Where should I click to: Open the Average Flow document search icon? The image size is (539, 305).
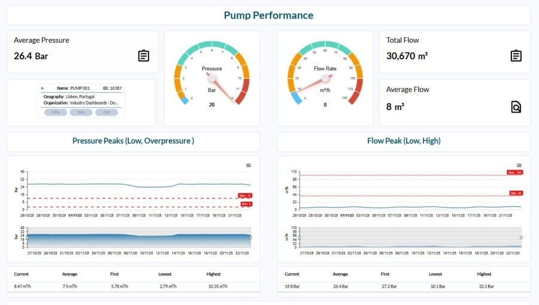pyautogui.click(x=516, y=107)
